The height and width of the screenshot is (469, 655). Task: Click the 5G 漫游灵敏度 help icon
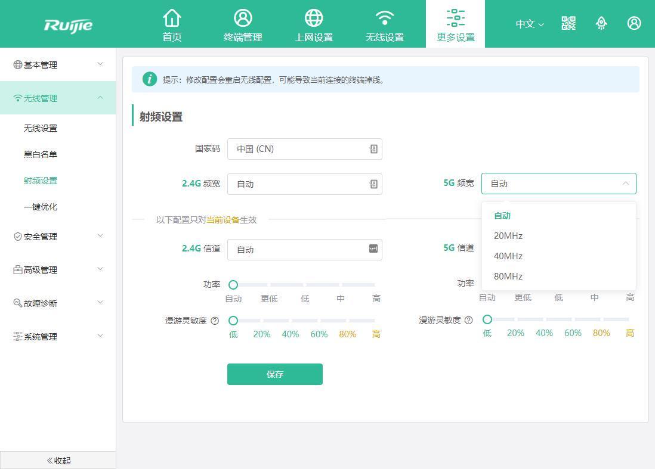coord(469,320)
